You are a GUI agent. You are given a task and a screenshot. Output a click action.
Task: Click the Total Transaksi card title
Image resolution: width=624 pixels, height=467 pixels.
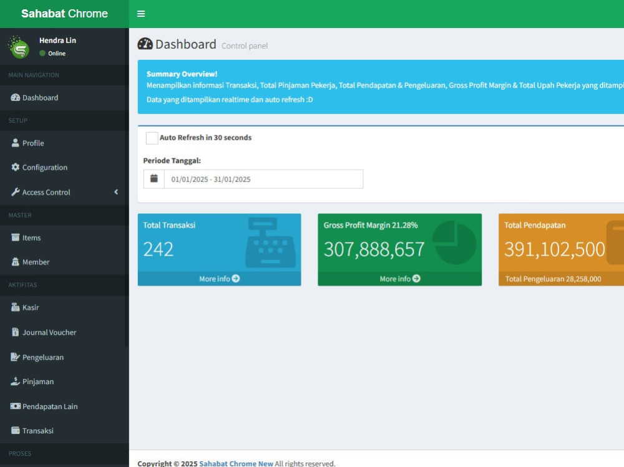point(169,225)
